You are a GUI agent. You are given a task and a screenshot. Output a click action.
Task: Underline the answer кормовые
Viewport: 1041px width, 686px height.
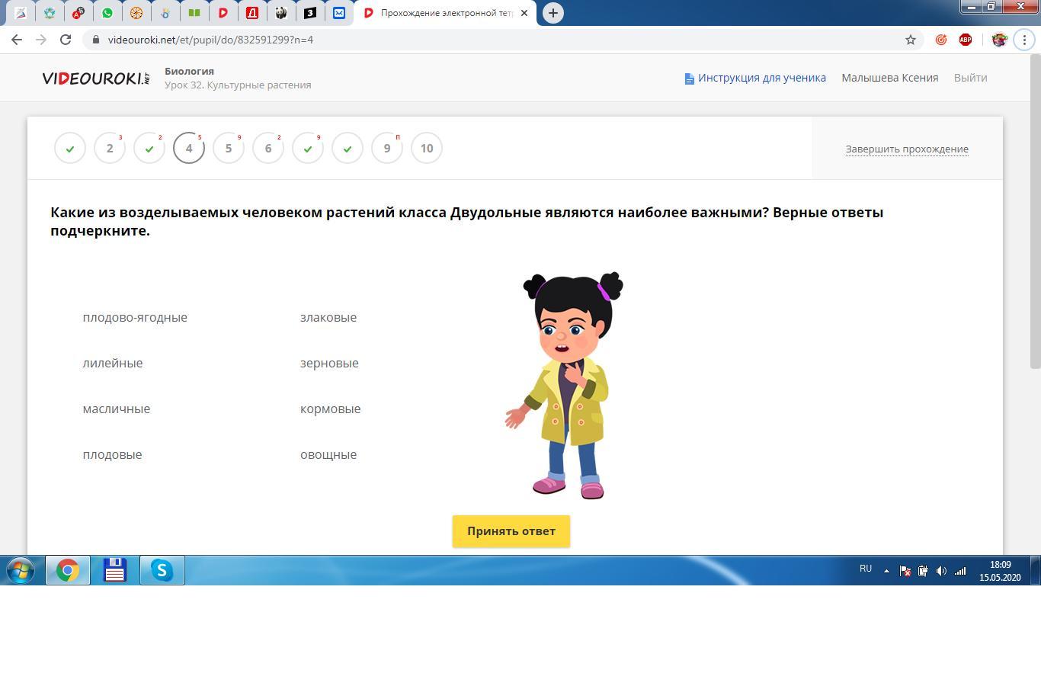point(330,409)
